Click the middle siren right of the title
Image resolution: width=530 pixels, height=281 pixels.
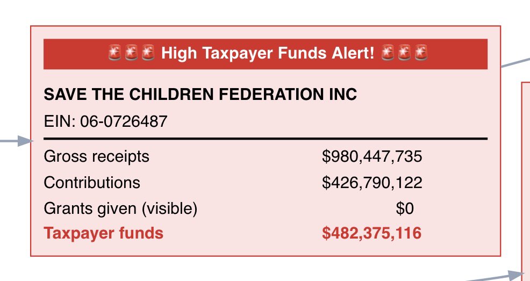coord(404,53)
